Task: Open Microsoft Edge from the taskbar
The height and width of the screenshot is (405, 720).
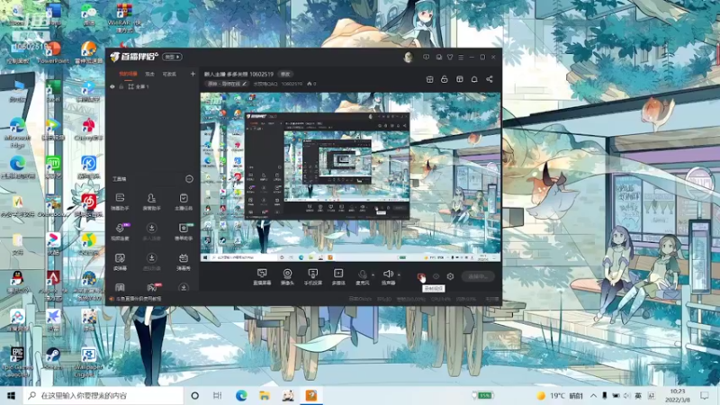Action: coord(241,395)
